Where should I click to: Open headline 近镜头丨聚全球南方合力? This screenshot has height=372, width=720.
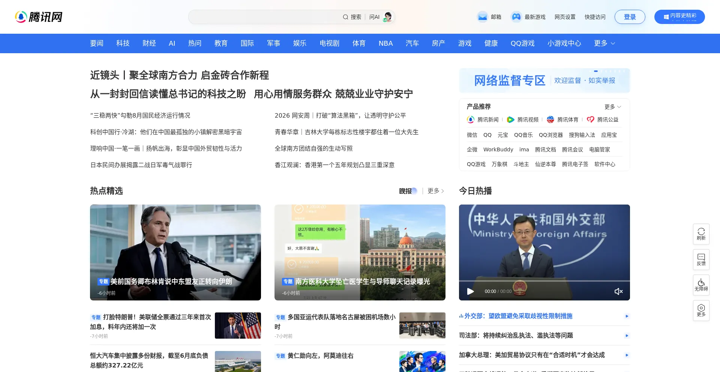pos(180,75)
